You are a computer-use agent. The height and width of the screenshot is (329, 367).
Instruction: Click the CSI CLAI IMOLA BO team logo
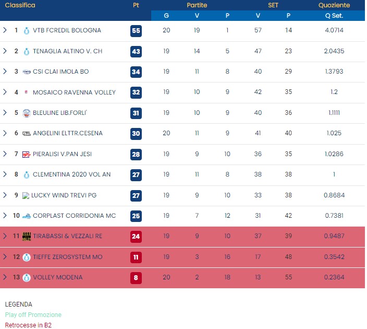(x=27, y=72)
